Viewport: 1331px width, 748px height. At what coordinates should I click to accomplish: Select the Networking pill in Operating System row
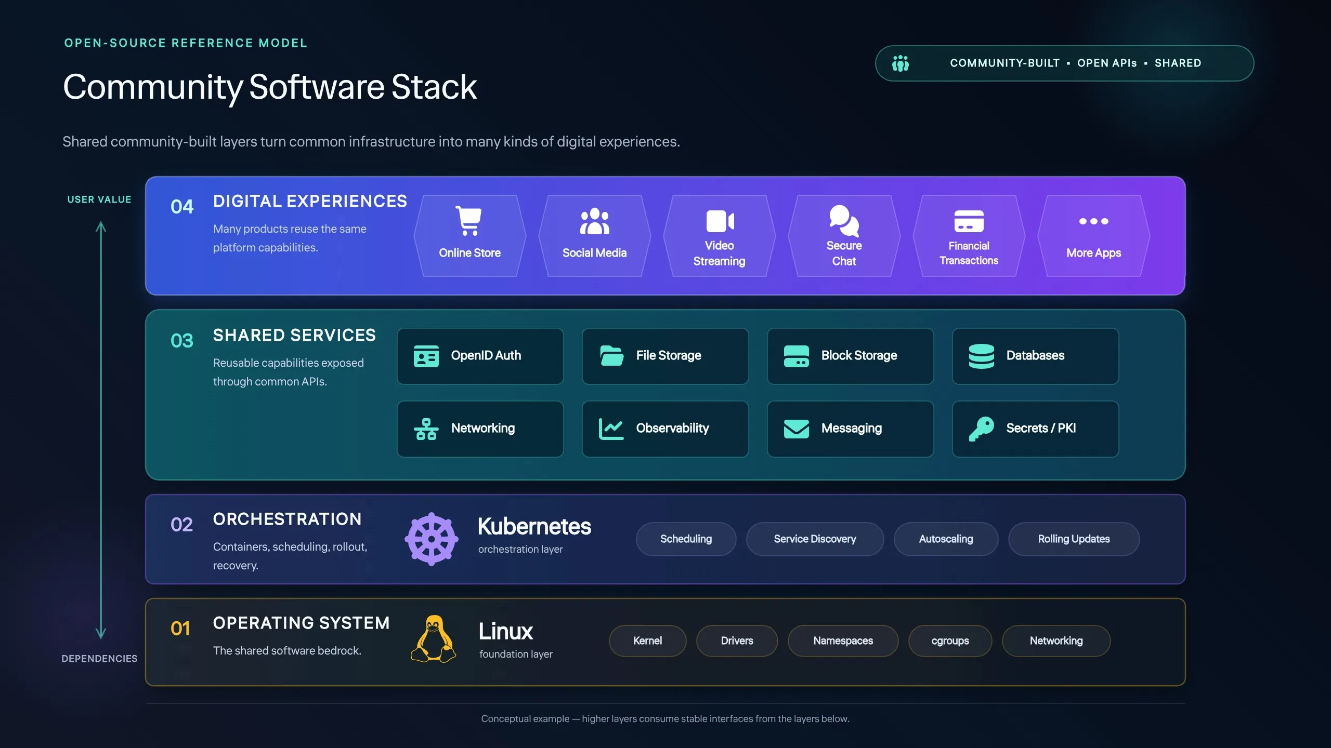1056,641
